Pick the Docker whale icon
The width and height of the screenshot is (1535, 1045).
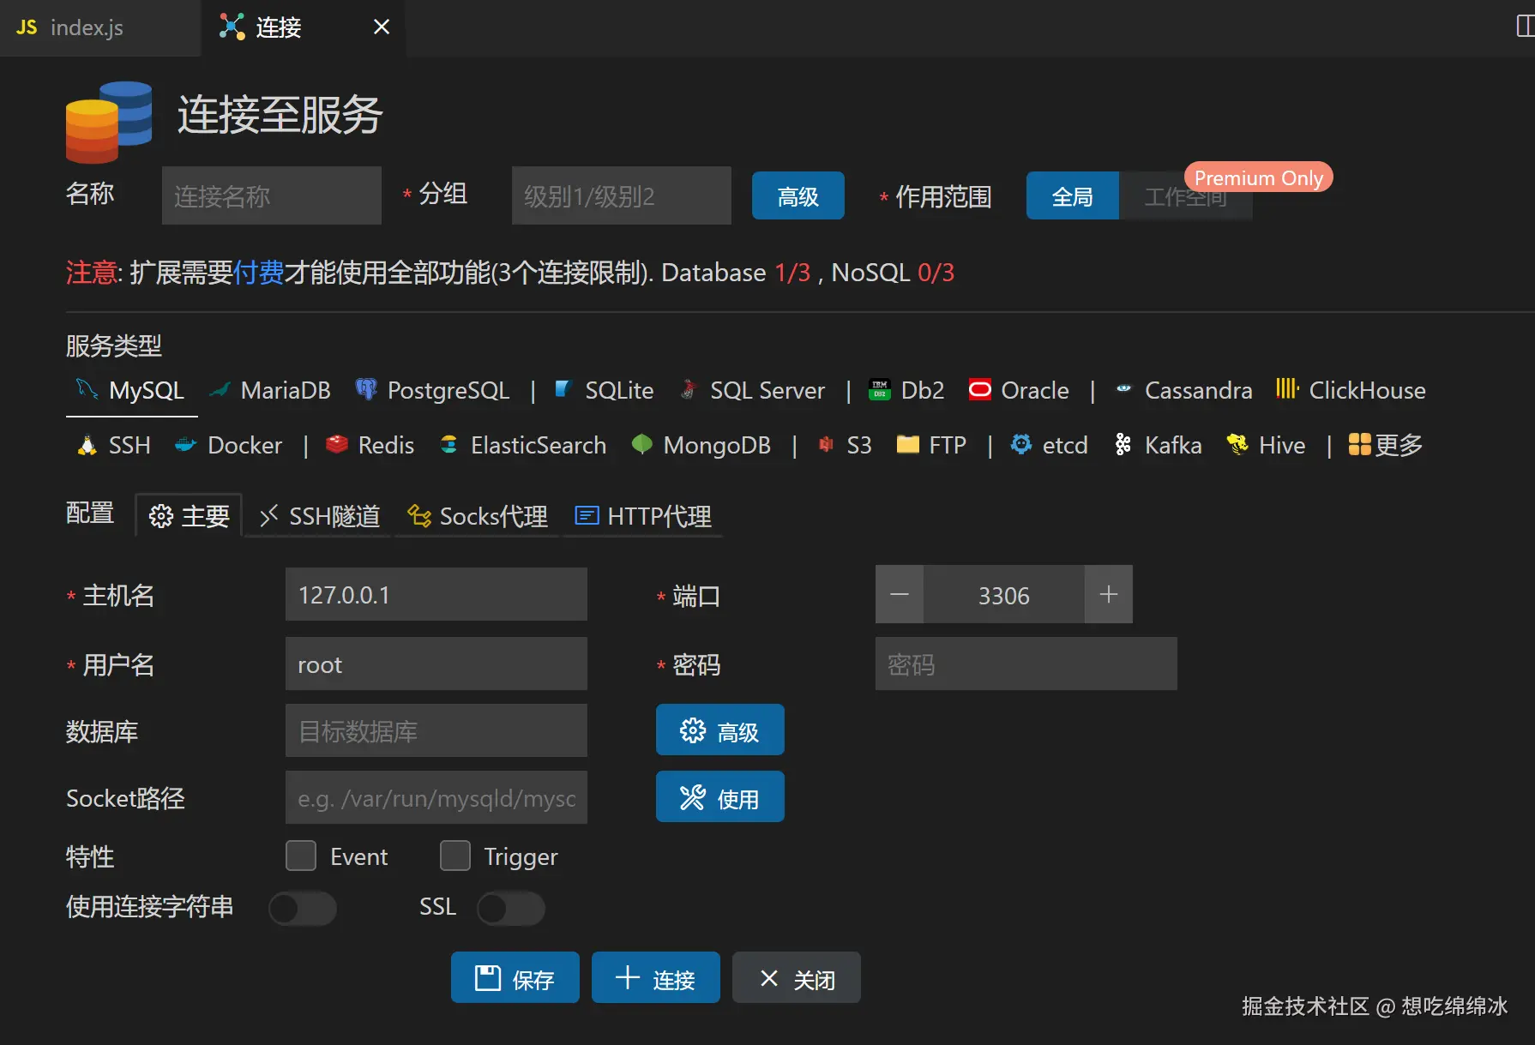click(186, 445)
